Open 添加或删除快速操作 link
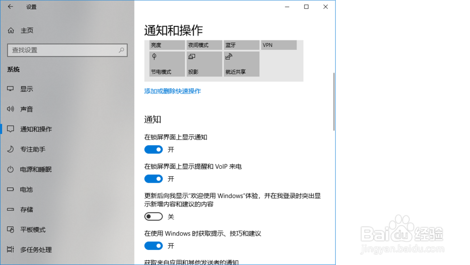470x265 pixels. point(172,91)
